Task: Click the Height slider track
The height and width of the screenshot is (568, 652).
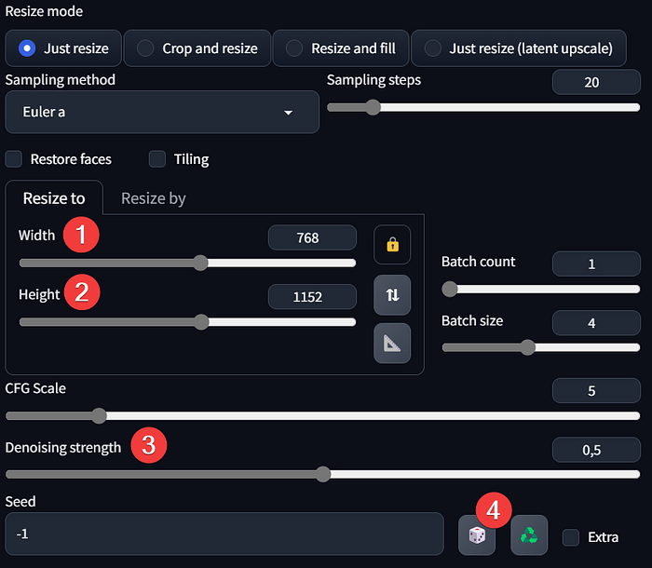Action: [x=187, y=322]
